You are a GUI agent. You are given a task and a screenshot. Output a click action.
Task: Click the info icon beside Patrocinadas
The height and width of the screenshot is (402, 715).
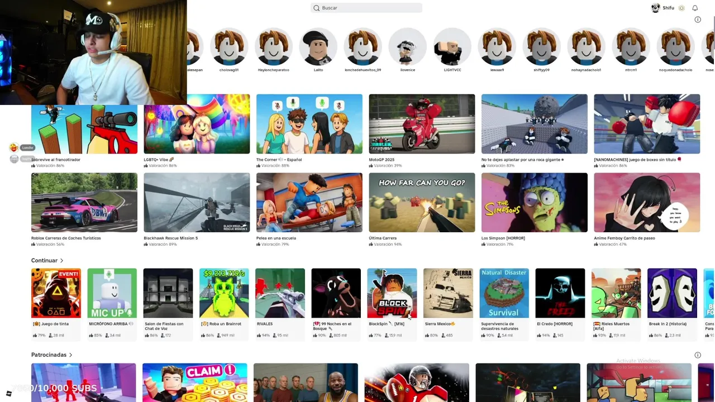[x=698, y=355]
